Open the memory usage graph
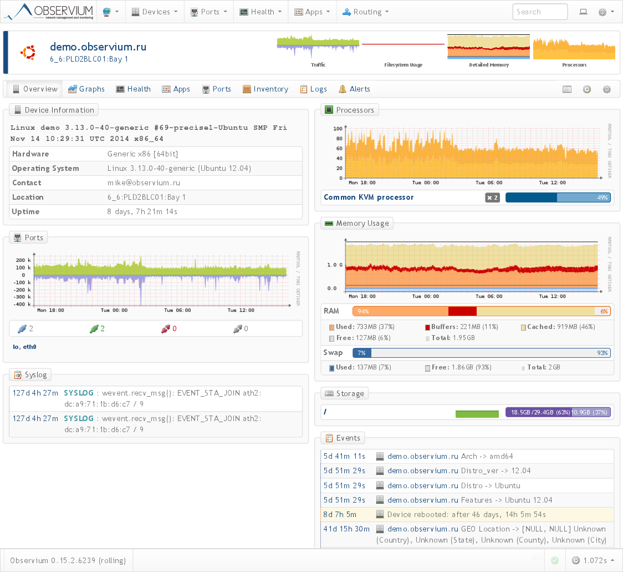 click(468, 269)
